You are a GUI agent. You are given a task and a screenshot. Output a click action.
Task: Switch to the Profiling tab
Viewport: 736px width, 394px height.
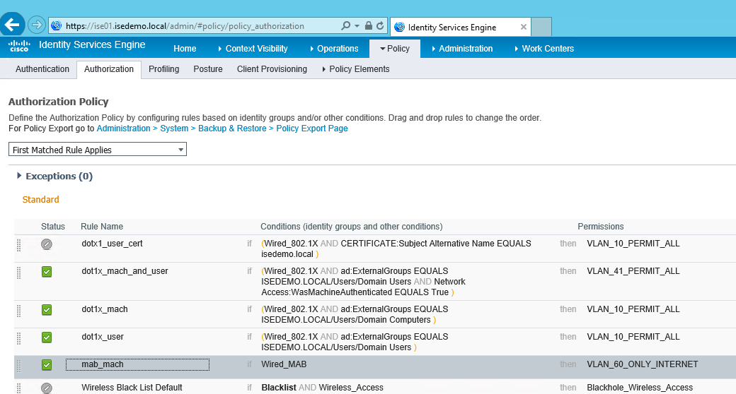(x=163, y=69)
